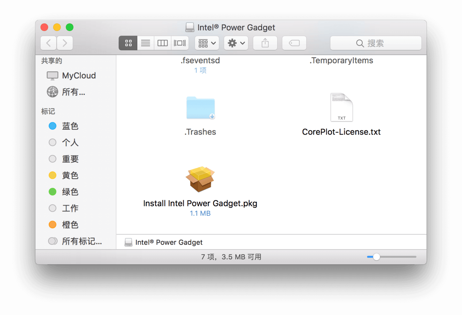Select the CorePlot-License.txt file icon

342,107
